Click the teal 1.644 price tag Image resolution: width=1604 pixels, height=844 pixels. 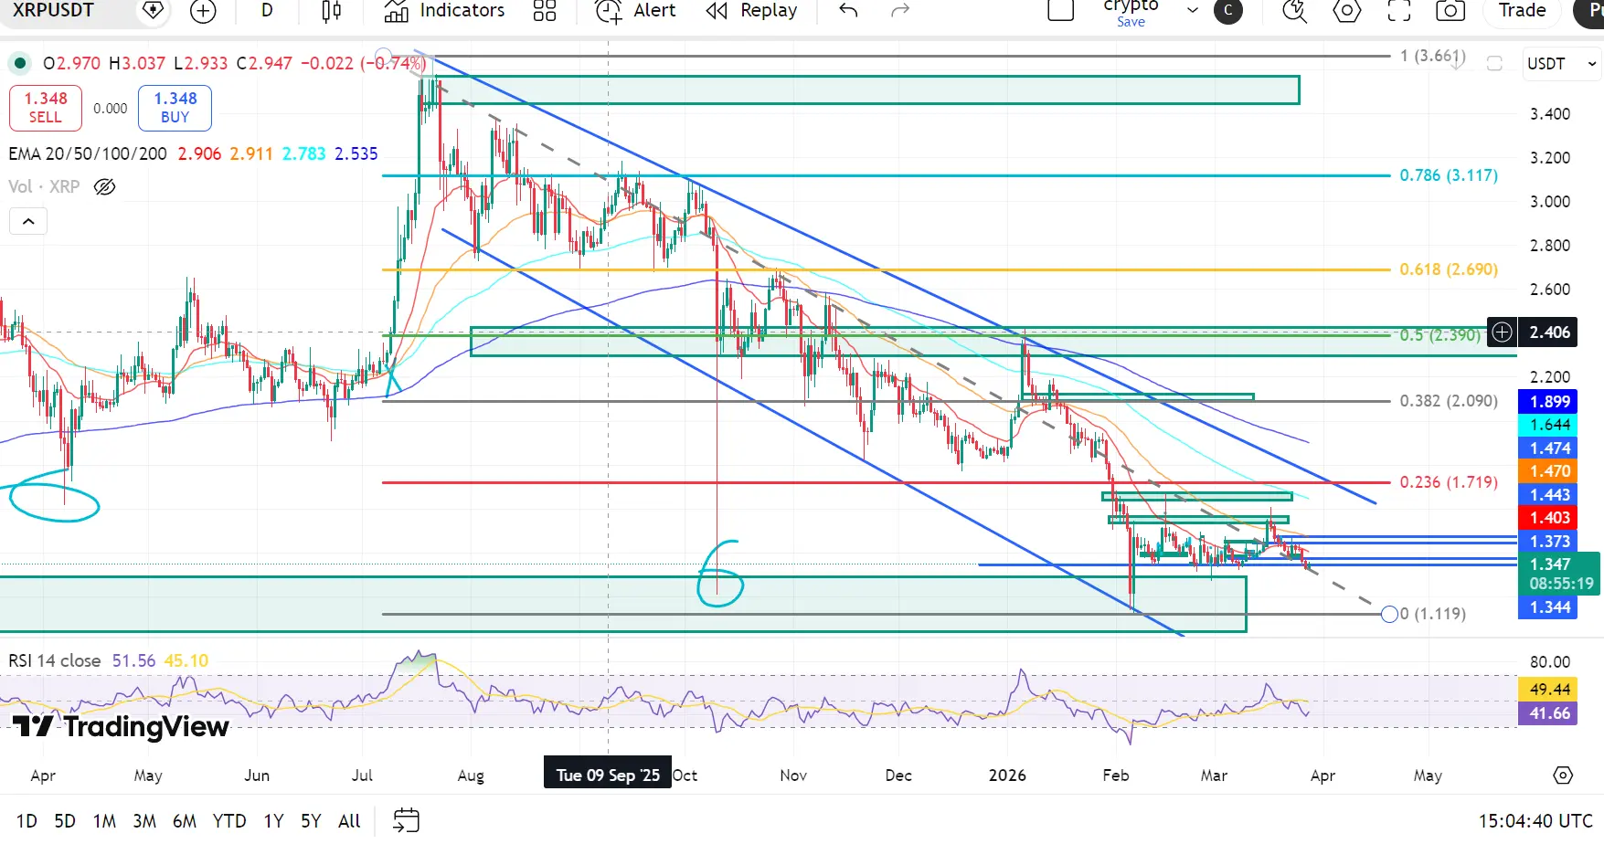pos(1547,425)
